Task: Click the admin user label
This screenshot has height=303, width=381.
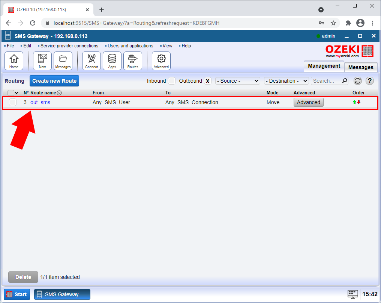Action: coord(328,36)
